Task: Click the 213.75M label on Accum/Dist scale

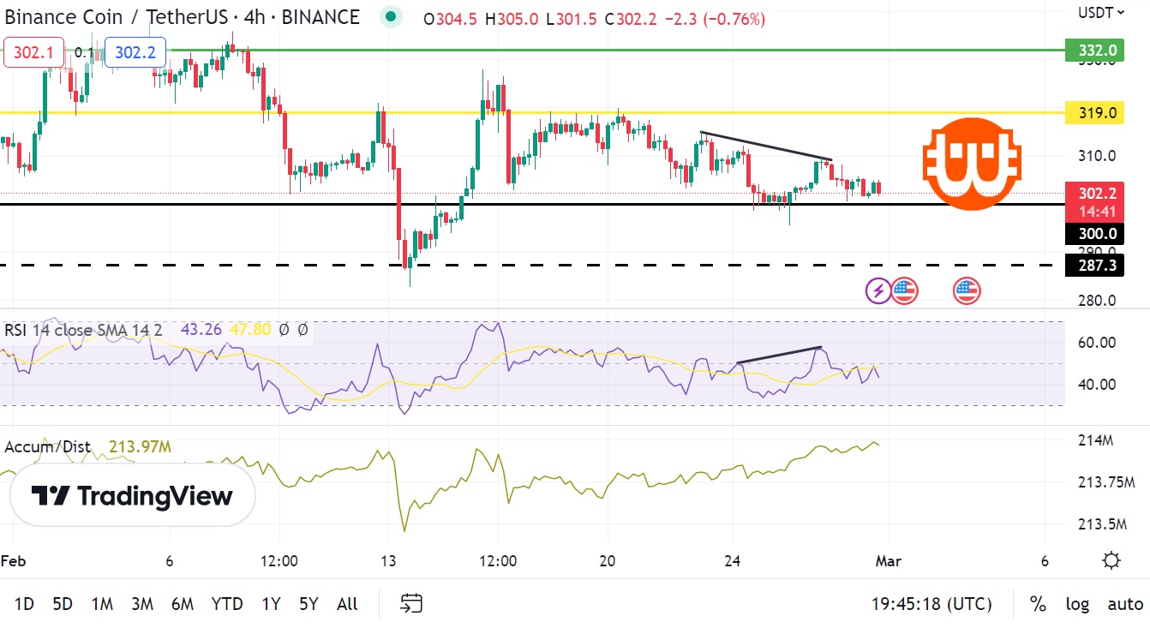Action: pyautogui.click(x=1105, y=482)
